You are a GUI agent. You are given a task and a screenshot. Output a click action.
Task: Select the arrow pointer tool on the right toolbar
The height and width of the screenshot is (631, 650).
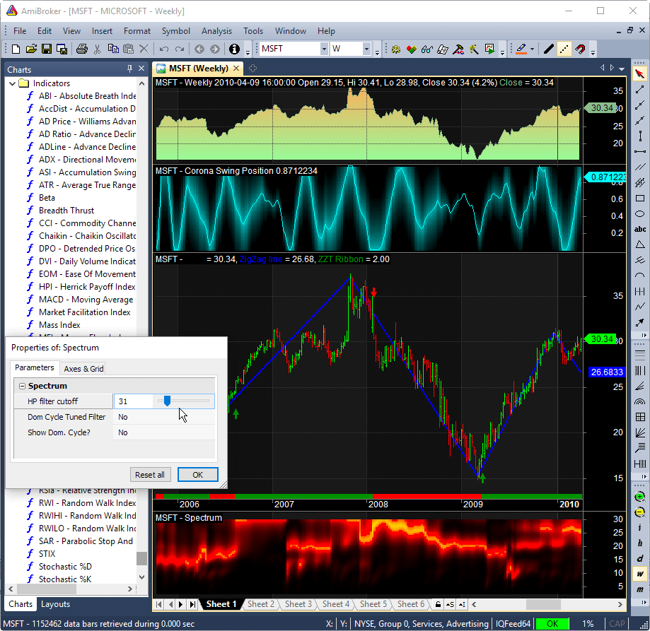click(x=640, y=73)
